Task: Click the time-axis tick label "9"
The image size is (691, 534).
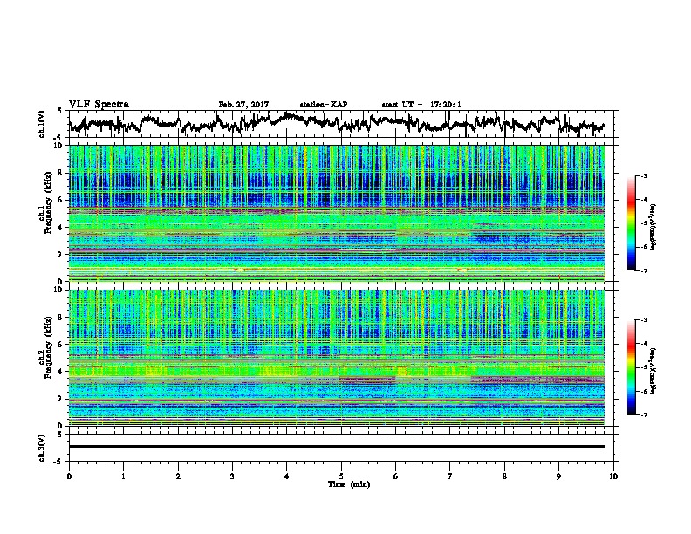Action: click(x=558, y=476)
